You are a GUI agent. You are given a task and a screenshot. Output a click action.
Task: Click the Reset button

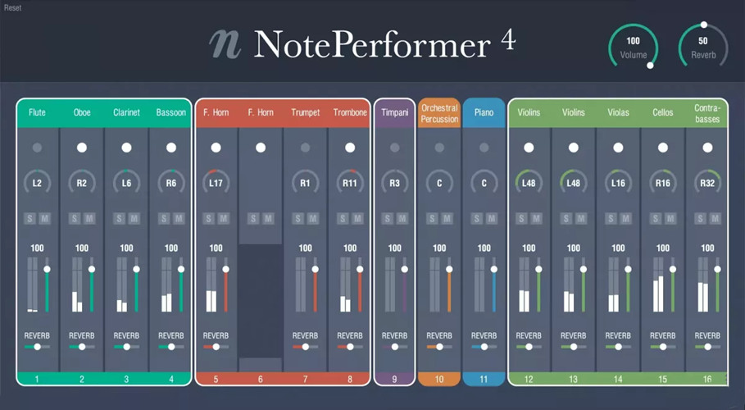click(12, 7)
